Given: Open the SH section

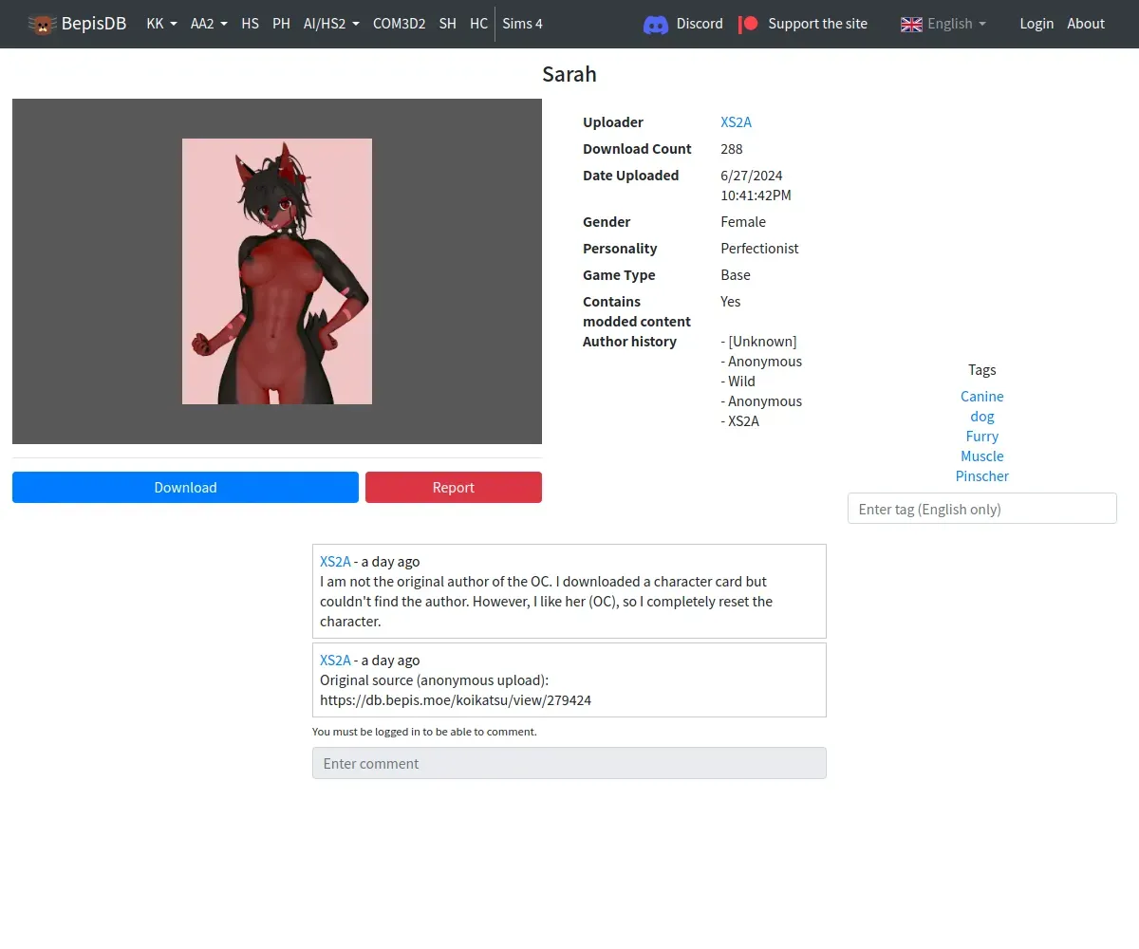Looking at the screenshot, I should coord(448,24).
